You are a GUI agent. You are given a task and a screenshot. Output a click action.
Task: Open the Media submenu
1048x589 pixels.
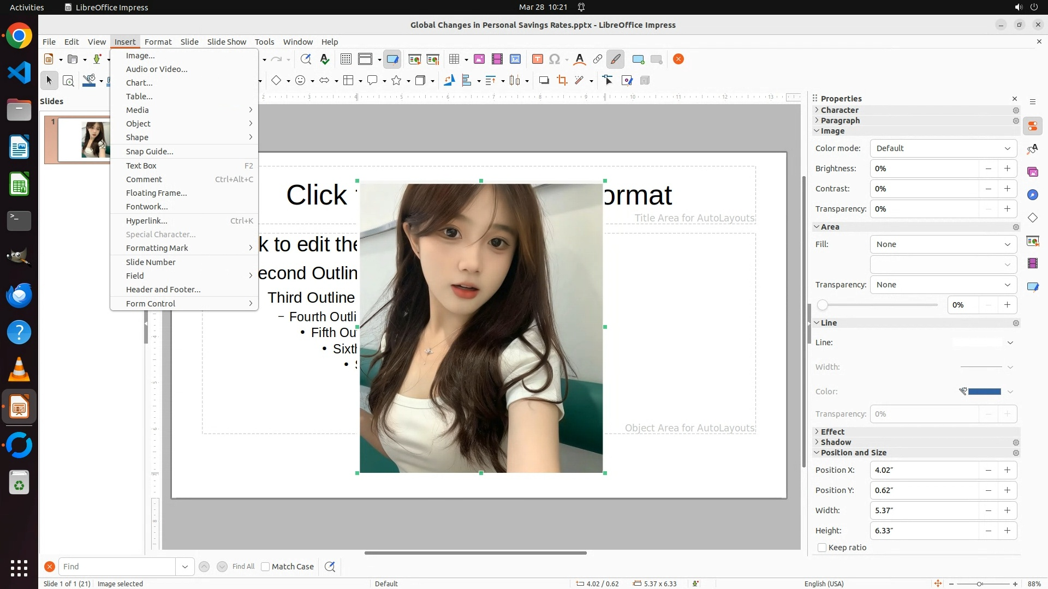138,110
